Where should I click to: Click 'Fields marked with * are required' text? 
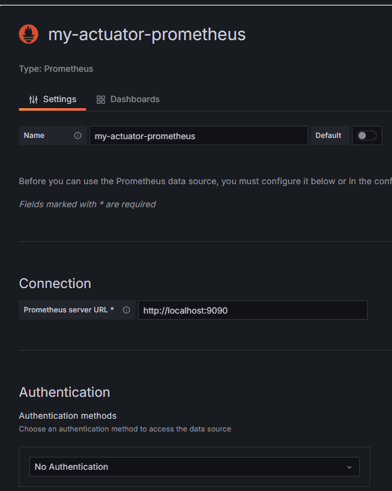88,204
